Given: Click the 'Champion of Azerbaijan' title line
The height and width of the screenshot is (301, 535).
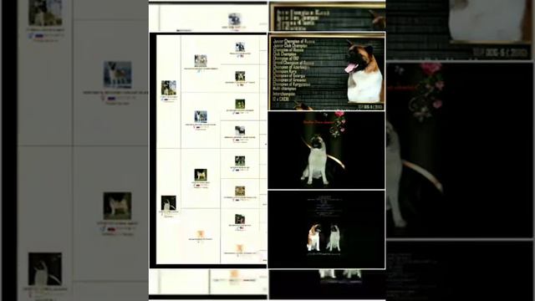Looking at the screenshot, I should point(291,67).
